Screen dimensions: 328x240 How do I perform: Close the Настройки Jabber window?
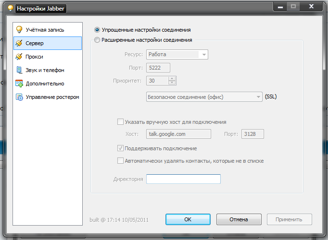click(x=311, y=6)
